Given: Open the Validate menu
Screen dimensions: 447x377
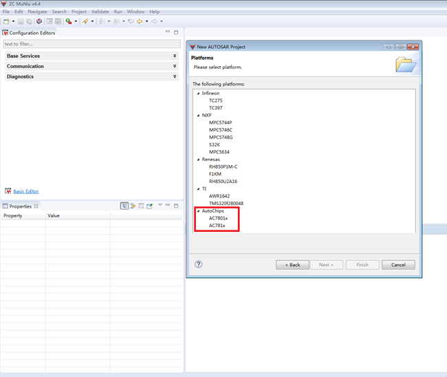Looking at the screenshot, I should tap(100, 12).
